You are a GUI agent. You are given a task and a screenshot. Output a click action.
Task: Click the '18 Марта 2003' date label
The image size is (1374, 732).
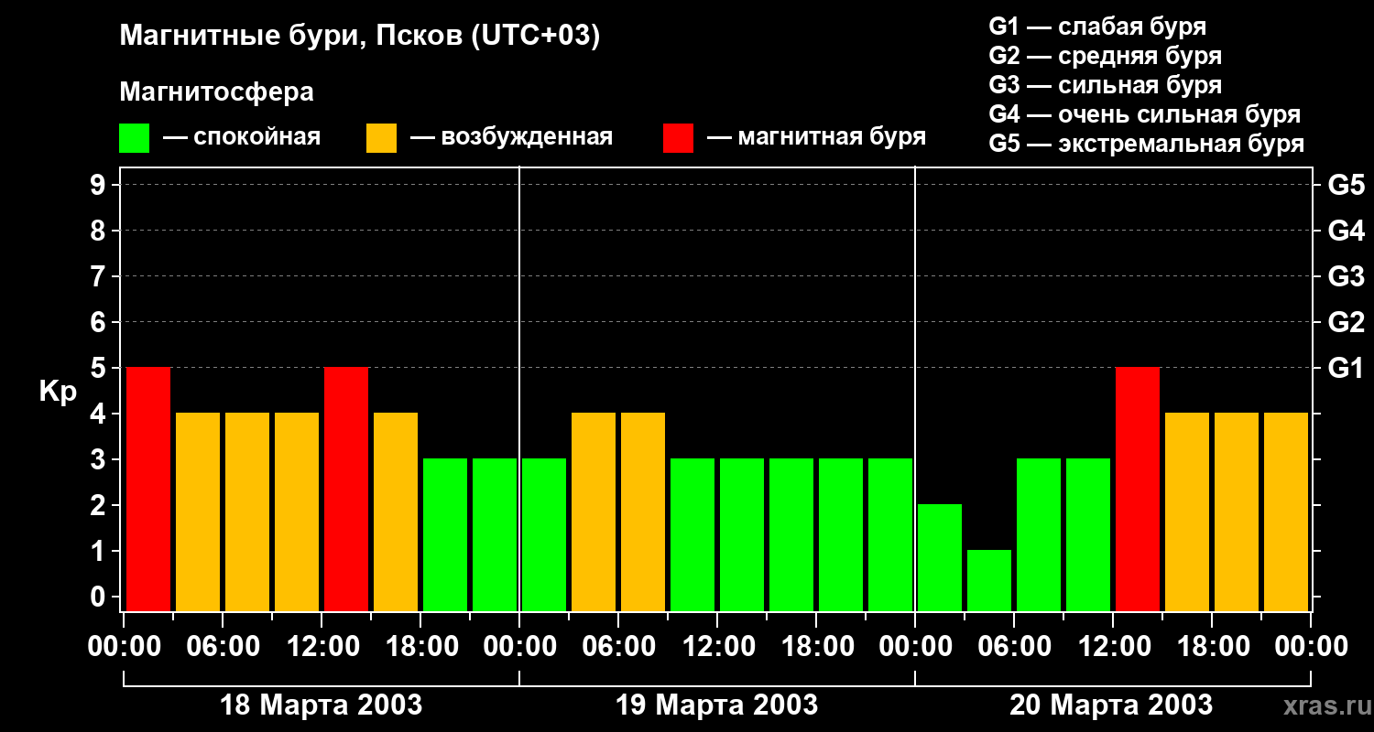pos(322,705)
